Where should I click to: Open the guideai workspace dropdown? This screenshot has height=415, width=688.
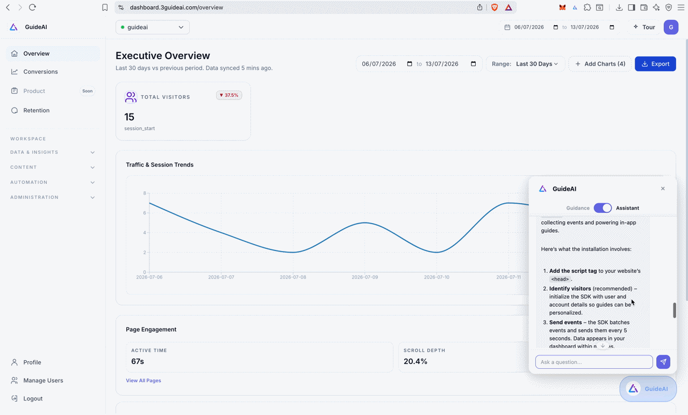pyautogui.click(x=153, y=27)
